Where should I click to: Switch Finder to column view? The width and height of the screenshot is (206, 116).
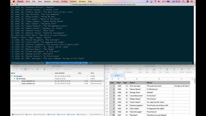29,69
